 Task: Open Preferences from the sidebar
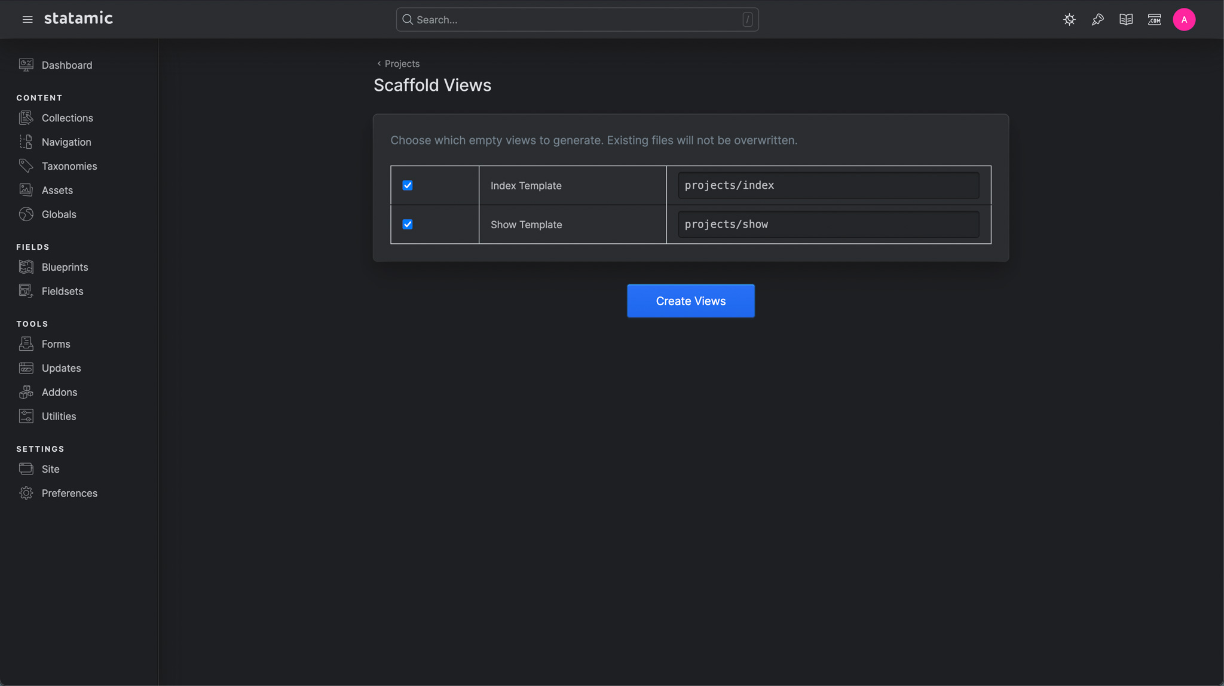click(x=70, y=493)
